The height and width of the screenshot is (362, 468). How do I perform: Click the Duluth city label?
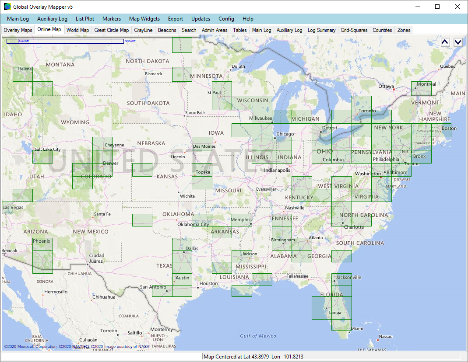pyautogui.click(x=238, y=66)
